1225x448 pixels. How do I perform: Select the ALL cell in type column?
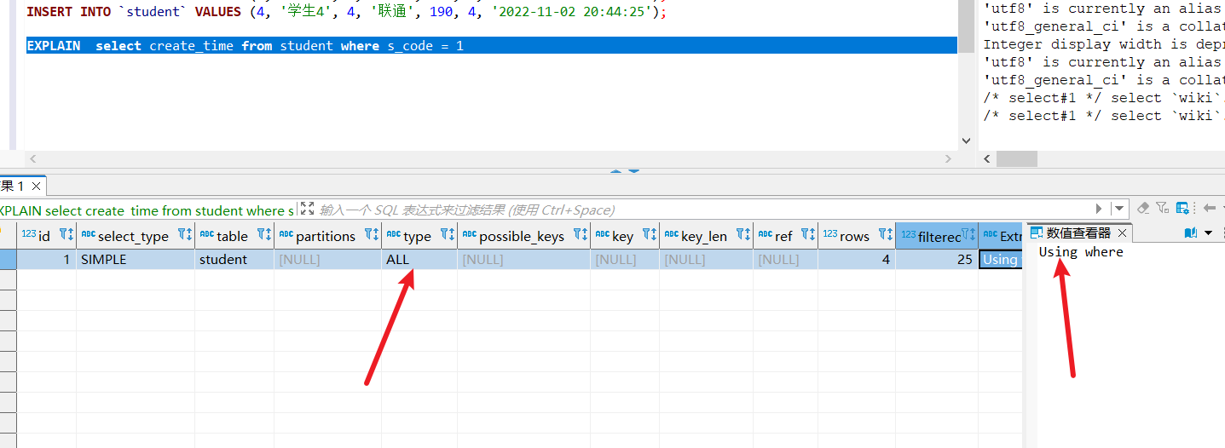coord(418,260)
